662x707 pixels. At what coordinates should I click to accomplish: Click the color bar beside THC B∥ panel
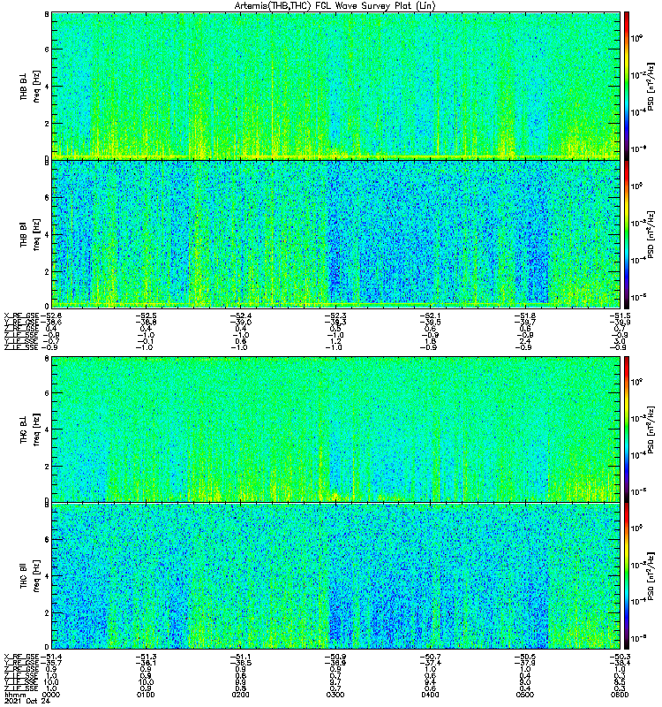(x=627, y=576)
